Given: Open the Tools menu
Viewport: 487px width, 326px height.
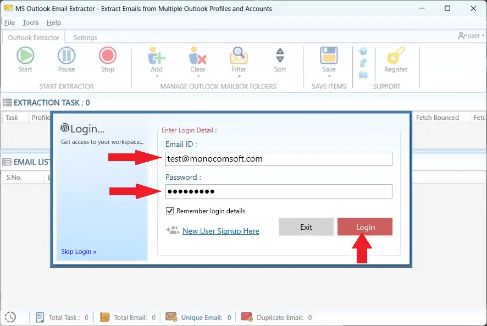Looking at the screenshot, I should [x=30, y=23].
